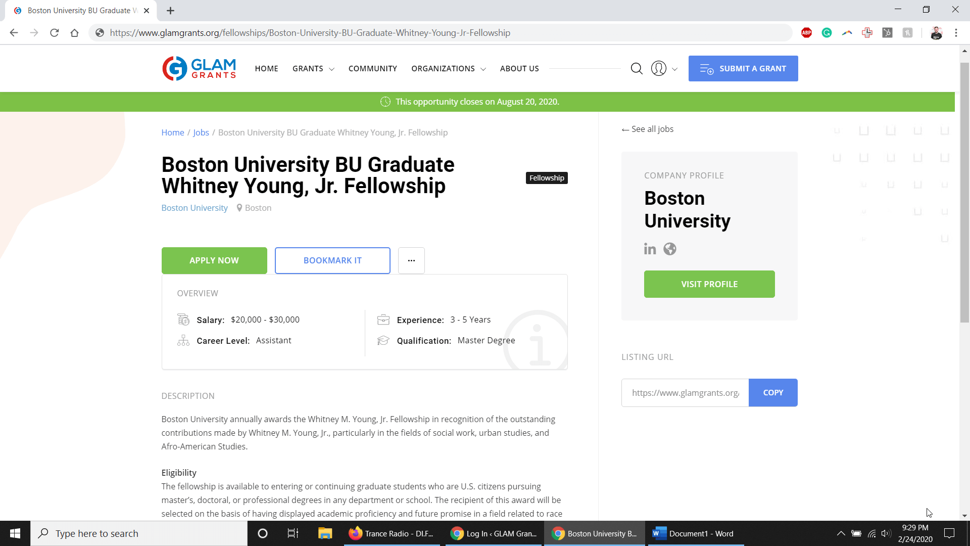
Task: Open Wi-Fi network settings in tray
Action: (x=872, y=533)
